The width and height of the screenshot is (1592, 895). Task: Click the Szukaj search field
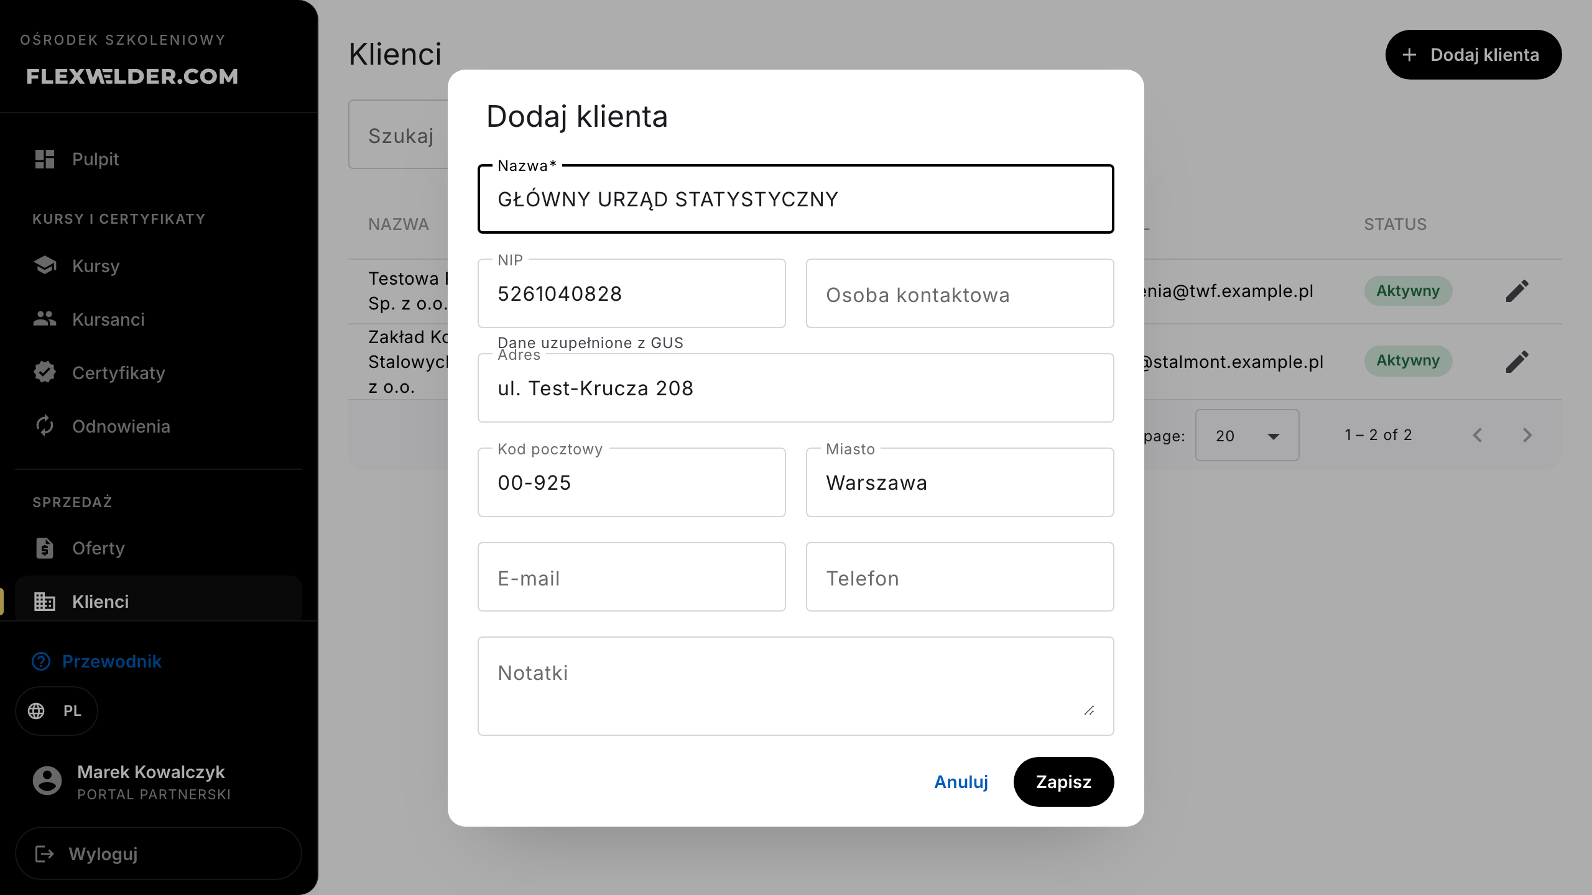click(x=398, y=134)
